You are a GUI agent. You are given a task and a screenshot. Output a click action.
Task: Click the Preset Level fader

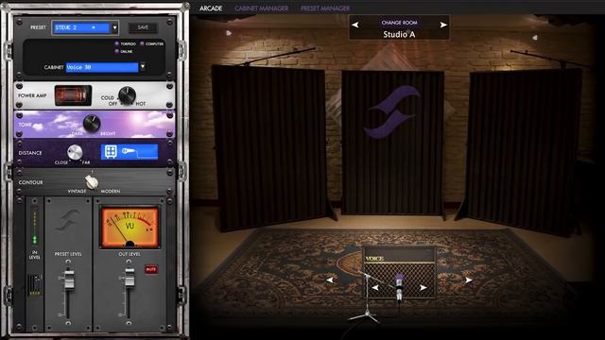69,280
